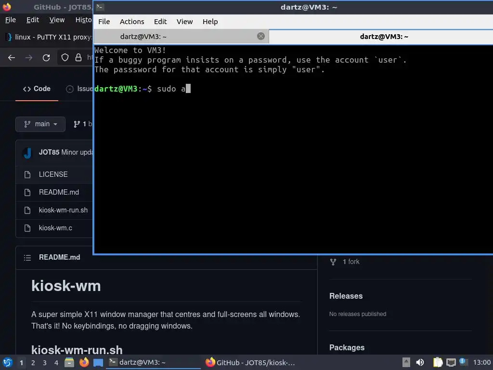Open the GitHub Issues tab
This screenshot has height=370, width=493.
click(79, 89)
